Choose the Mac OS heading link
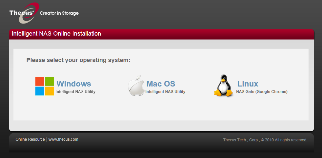Image resolution: width=322 pixels, height=158 pixels. pos(161,84)
